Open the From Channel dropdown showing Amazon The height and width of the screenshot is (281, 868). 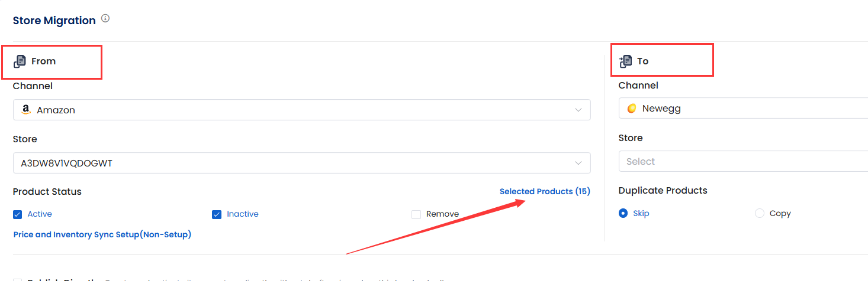point(301,110)
